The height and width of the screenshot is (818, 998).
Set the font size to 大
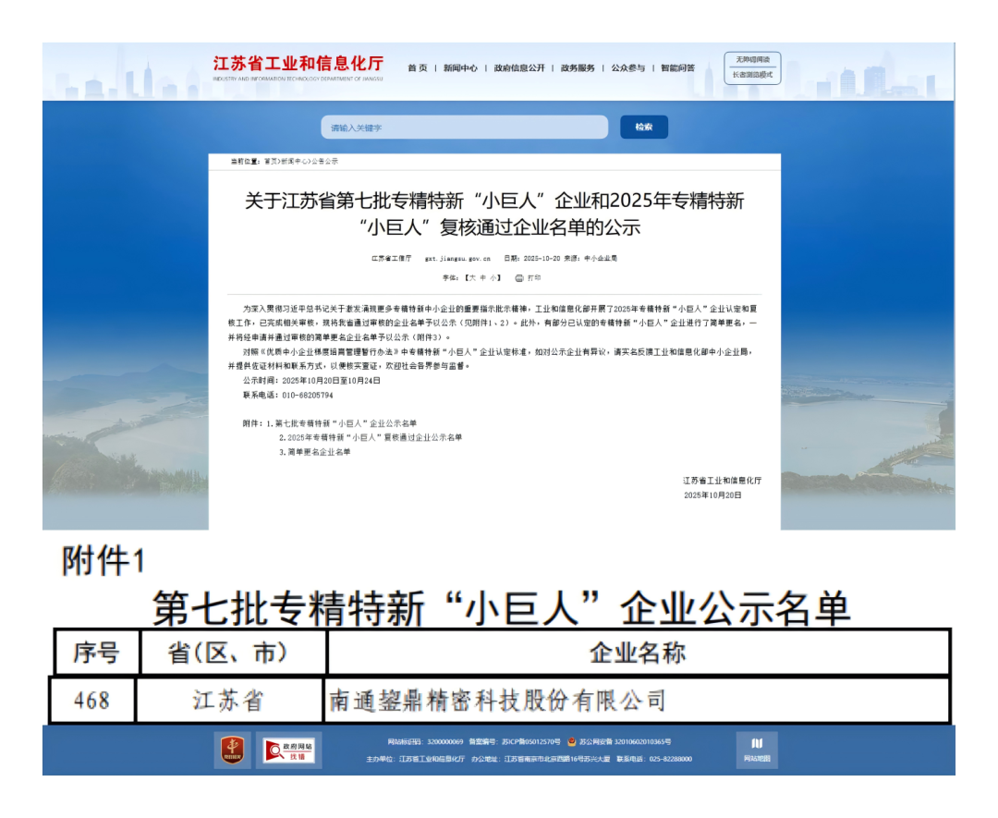[x=472, y=278]
